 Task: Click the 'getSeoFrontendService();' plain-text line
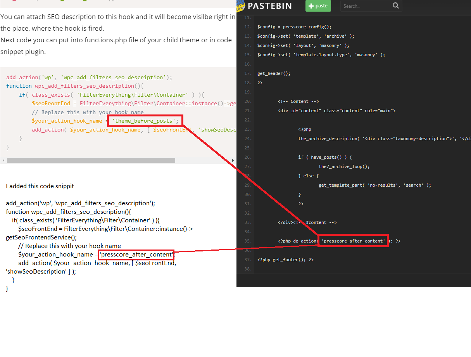coord(41,237)
